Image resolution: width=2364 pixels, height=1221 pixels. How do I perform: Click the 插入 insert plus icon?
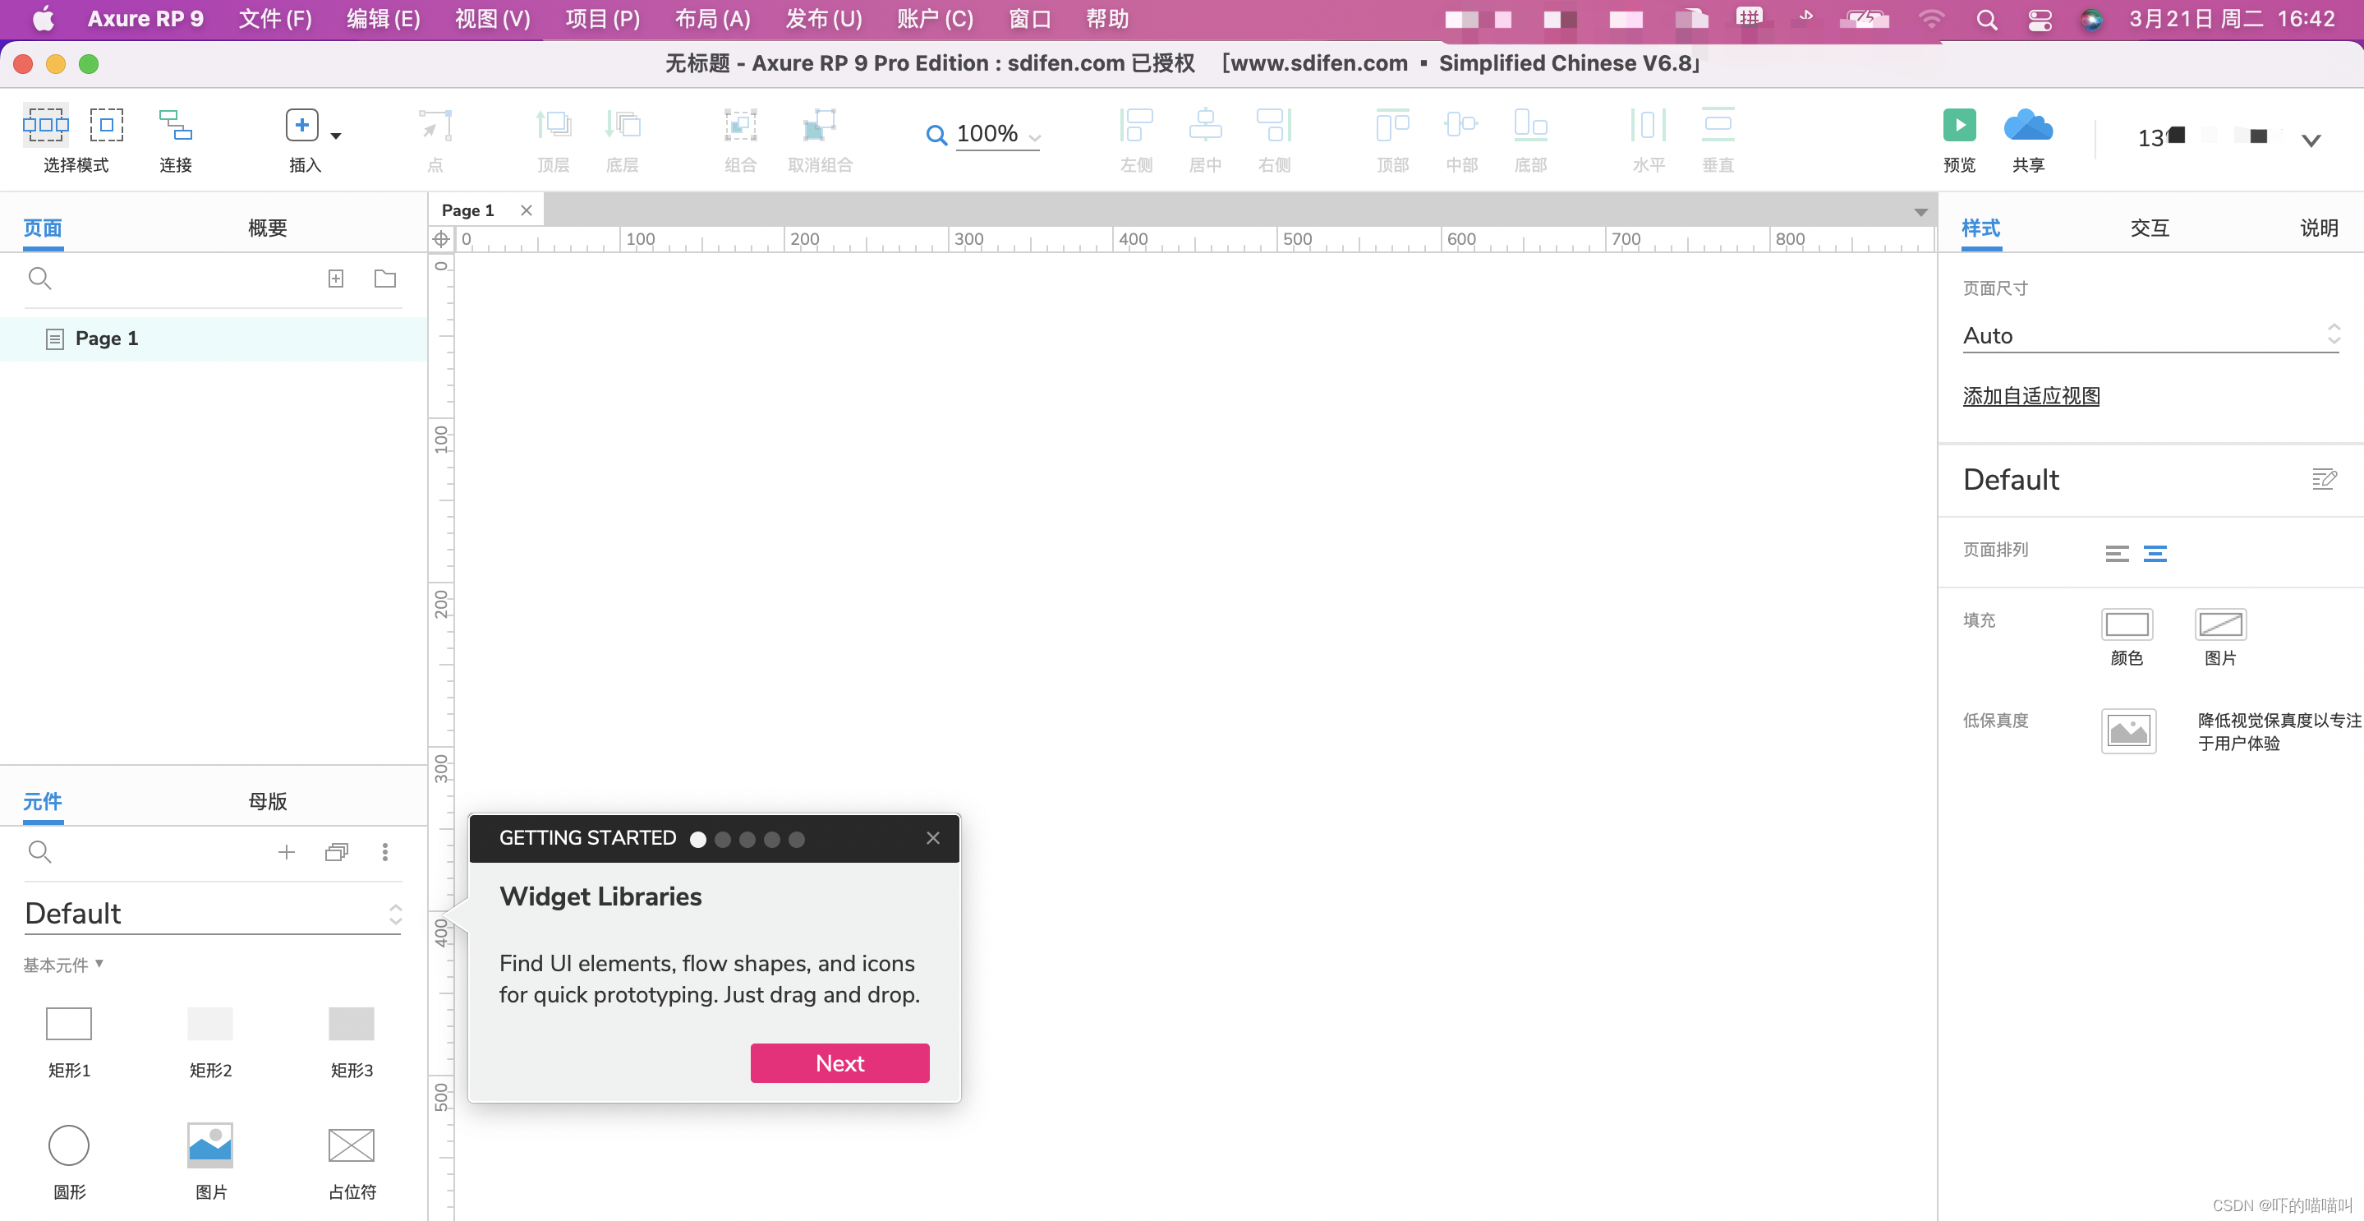(302, 125)
